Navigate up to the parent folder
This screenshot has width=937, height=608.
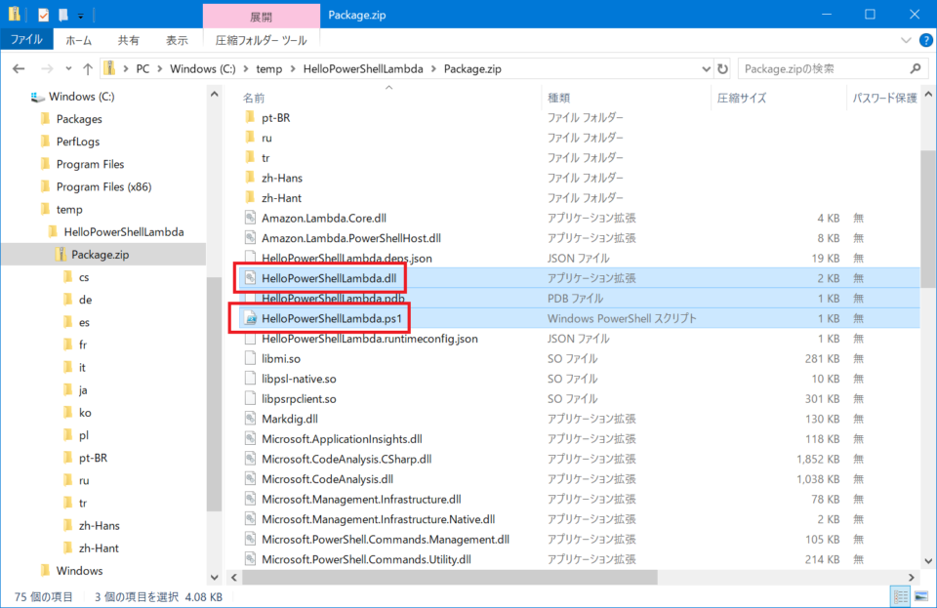[x=89, y=68]
